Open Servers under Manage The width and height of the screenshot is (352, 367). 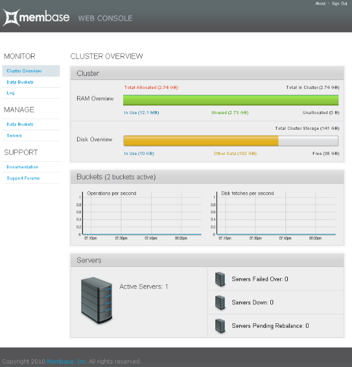(14, 136)
